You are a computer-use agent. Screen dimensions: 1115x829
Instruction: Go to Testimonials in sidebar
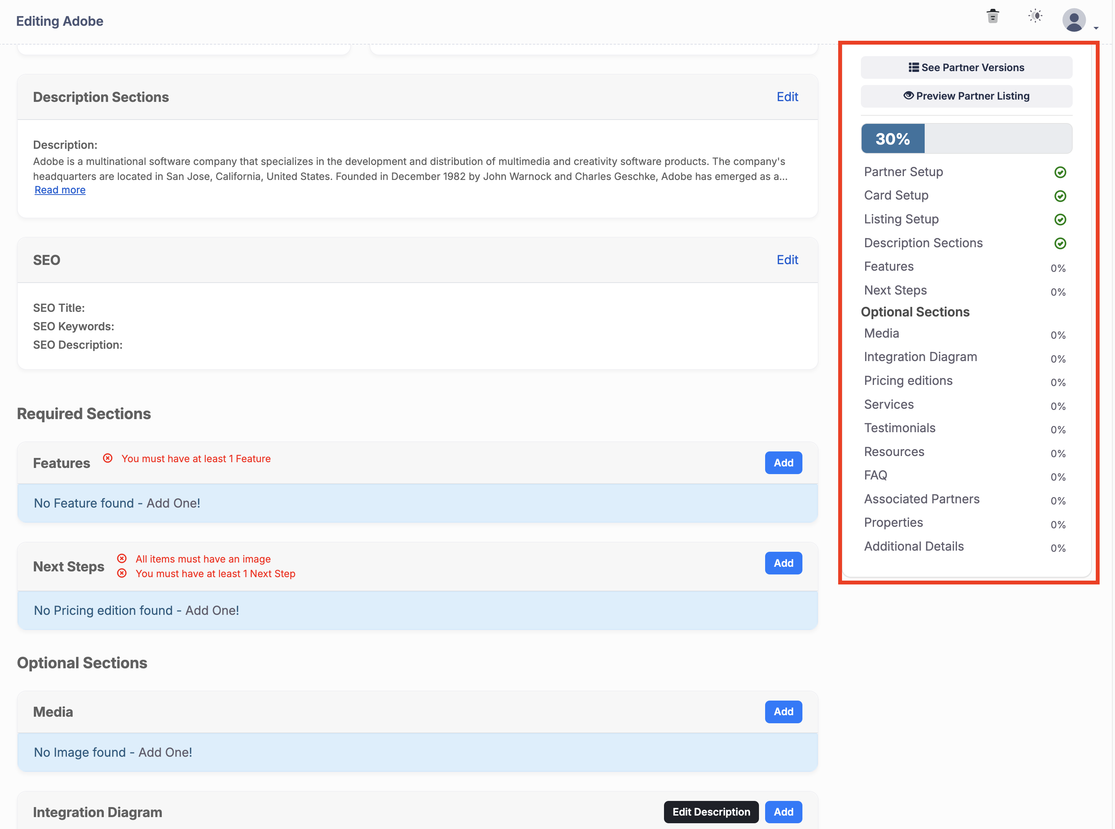tap(899, 428)
